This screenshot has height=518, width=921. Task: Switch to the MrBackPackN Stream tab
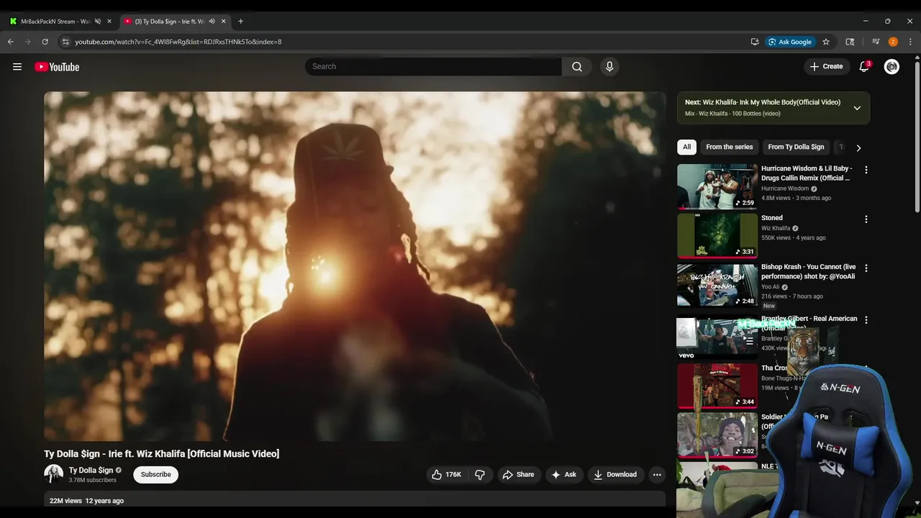click(55, 22)
